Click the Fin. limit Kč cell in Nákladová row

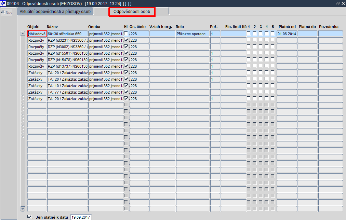[x=234, y=34]
